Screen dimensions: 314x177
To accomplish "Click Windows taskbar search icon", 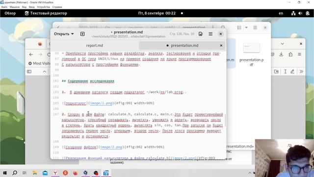I will (15, 173).
